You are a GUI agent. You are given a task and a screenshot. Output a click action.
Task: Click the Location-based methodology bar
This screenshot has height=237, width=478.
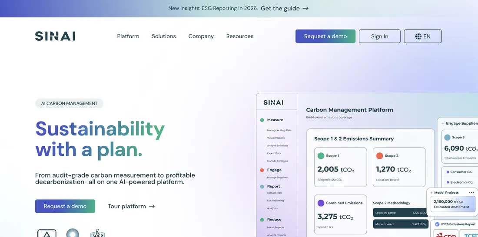401,213
